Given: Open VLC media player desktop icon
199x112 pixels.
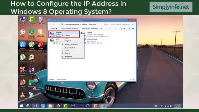Looking at the screenshot, I should coord(22,97).
